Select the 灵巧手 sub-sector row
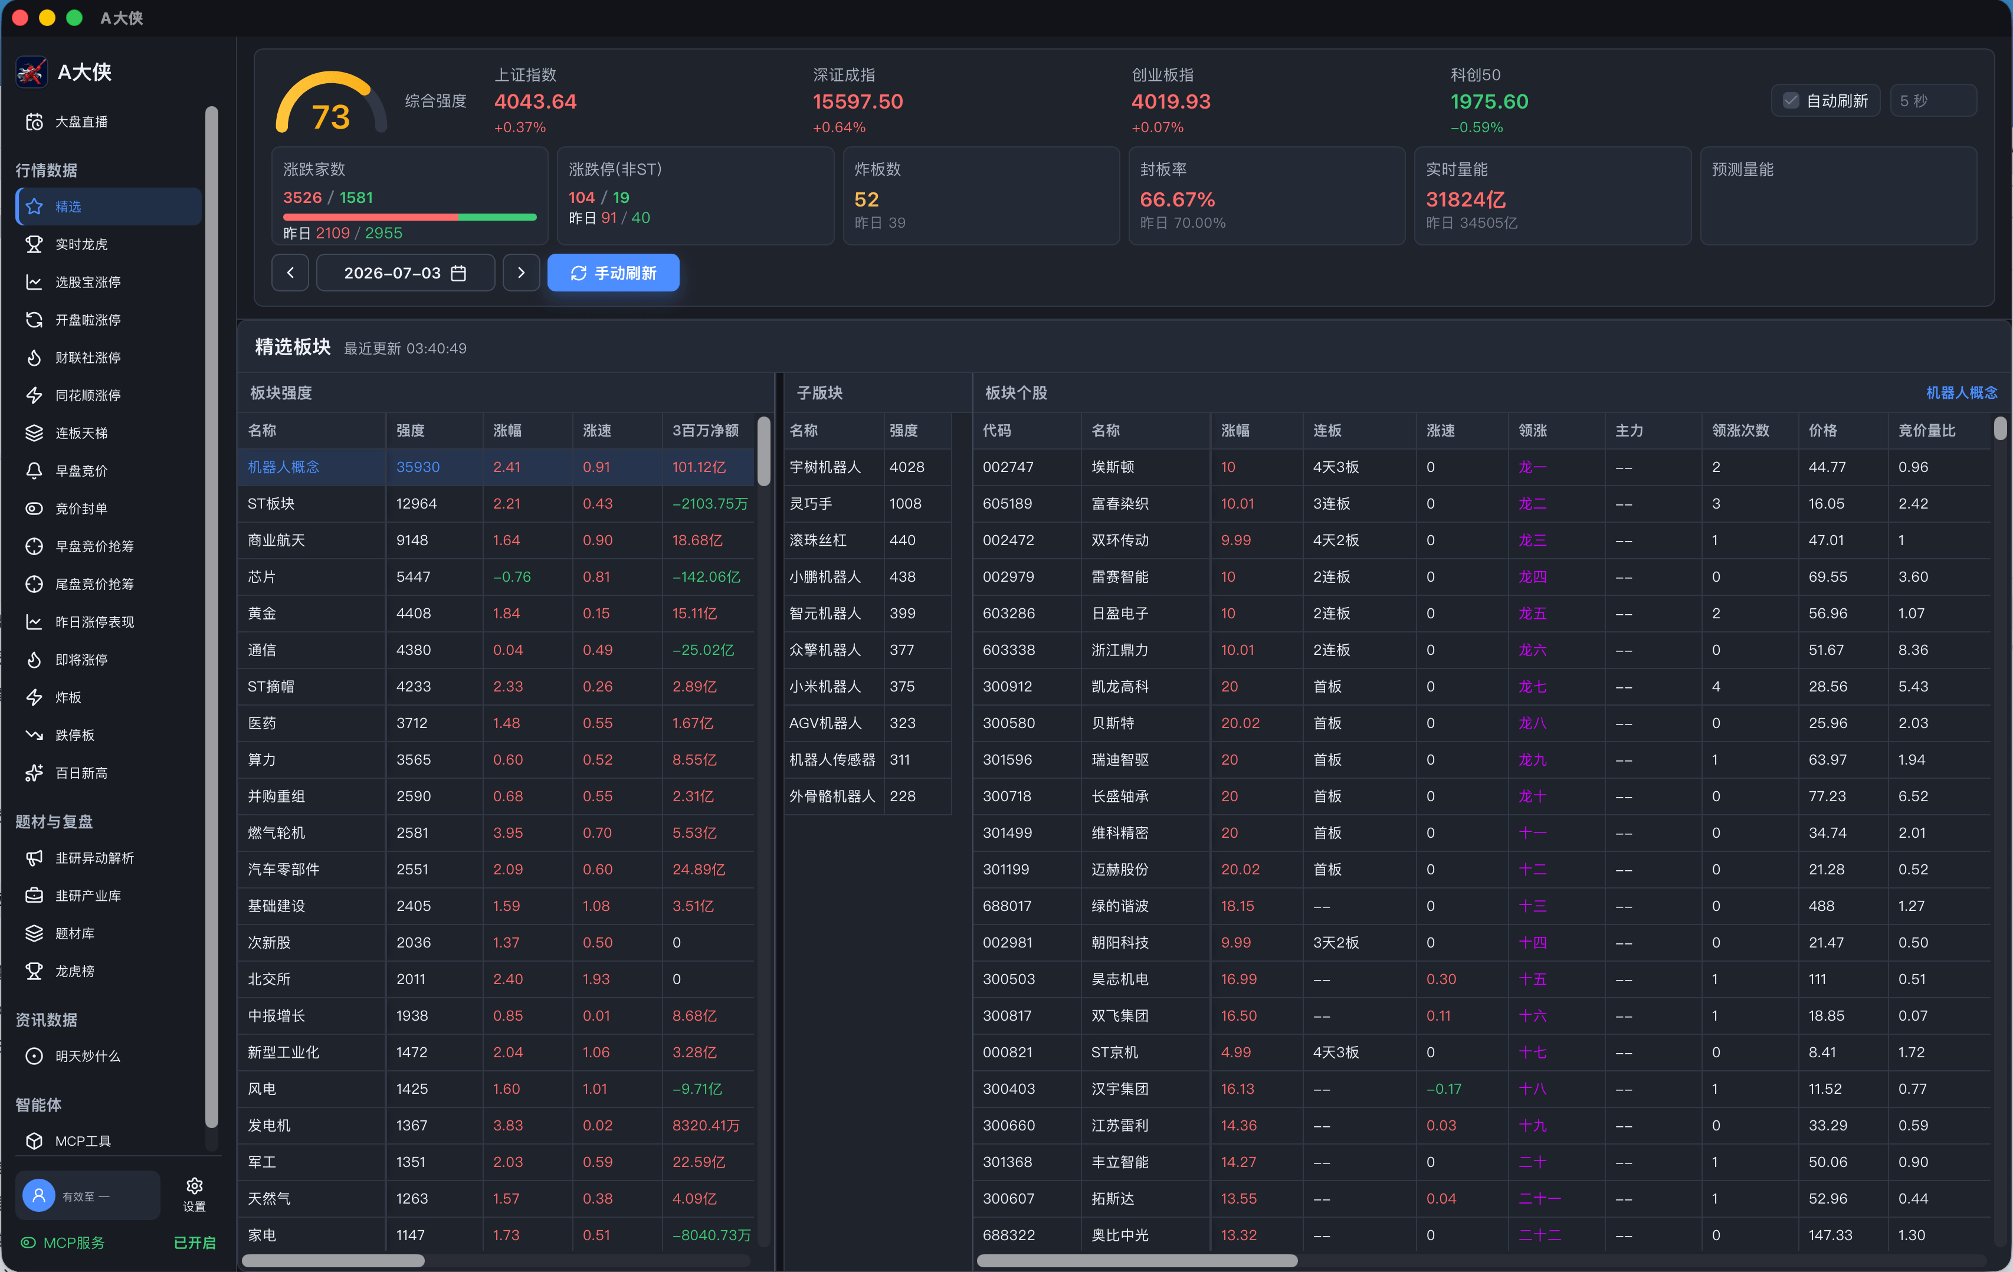Viewport: 2013px width, 1272px height. click(868, 504)
